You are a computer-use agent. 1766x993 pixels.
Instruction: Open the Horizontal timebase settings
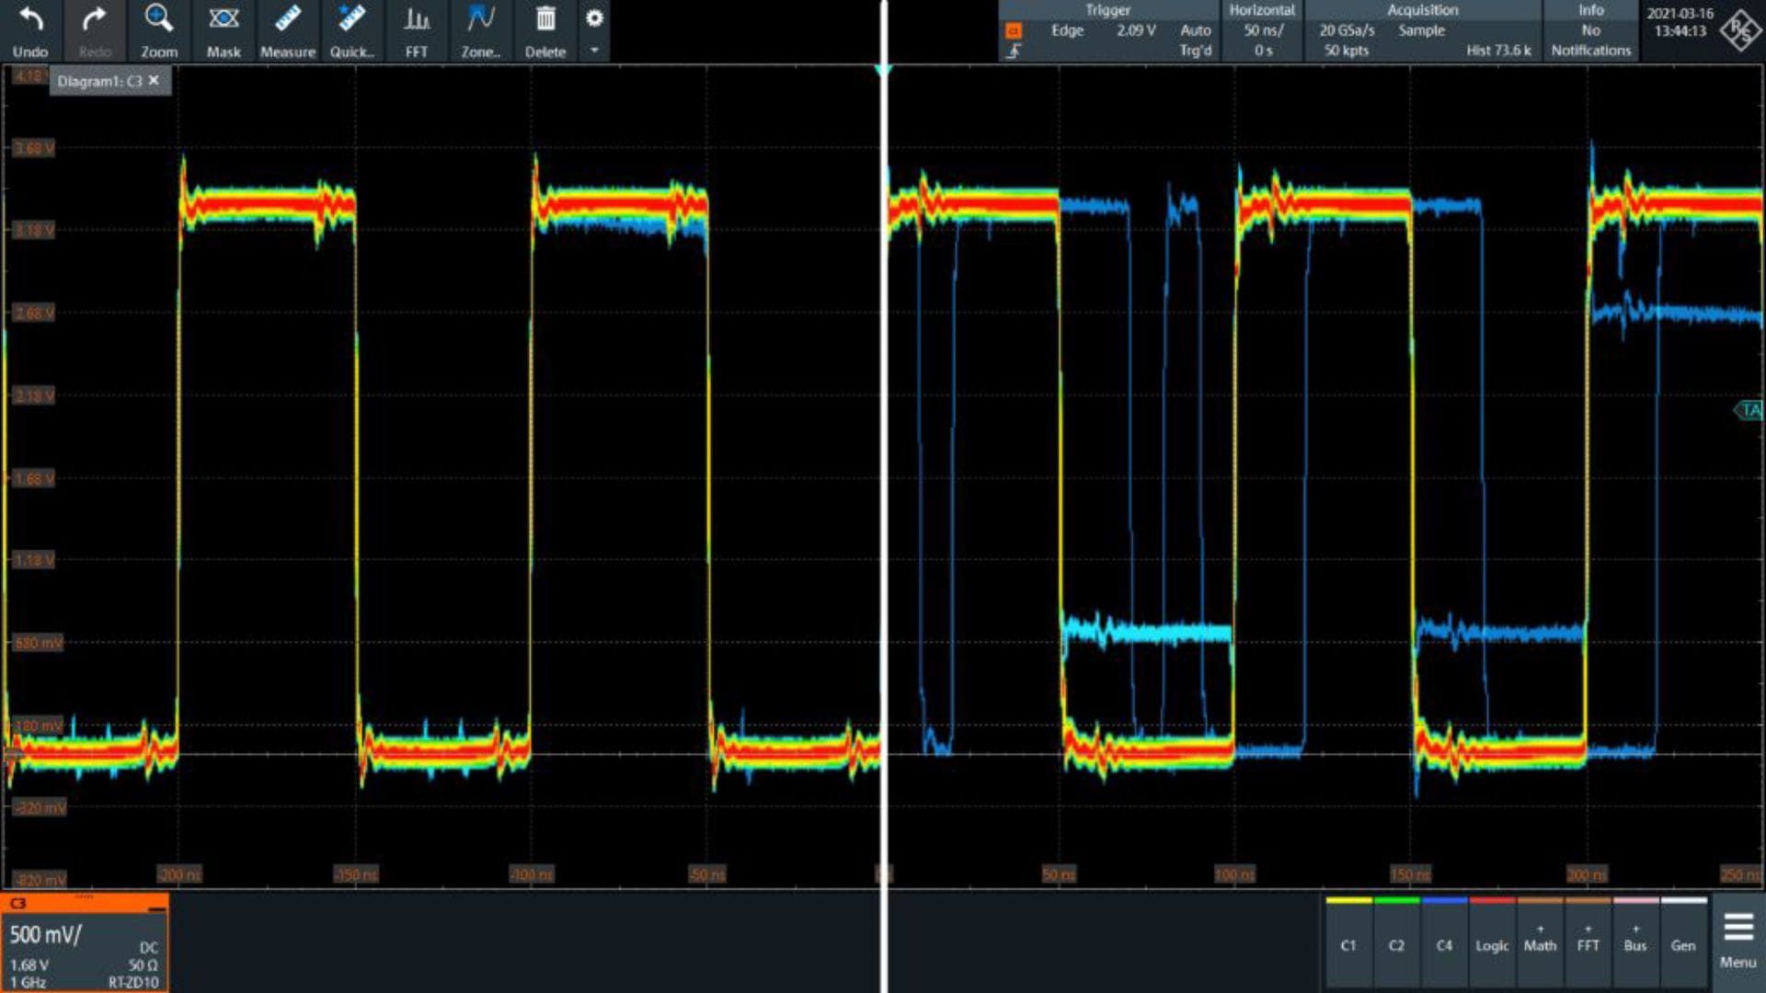click(1262, 30)
